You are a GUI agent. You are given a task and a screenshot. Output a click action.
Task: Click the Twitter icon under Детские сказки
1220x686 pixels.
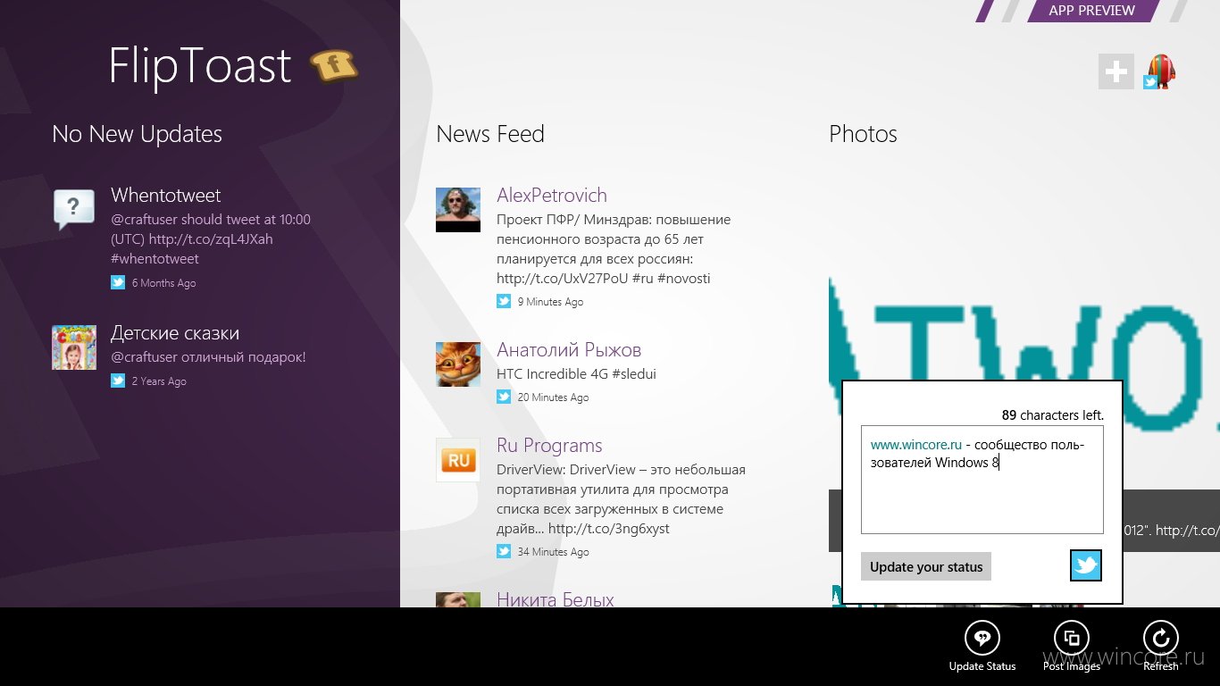point(118,381)
